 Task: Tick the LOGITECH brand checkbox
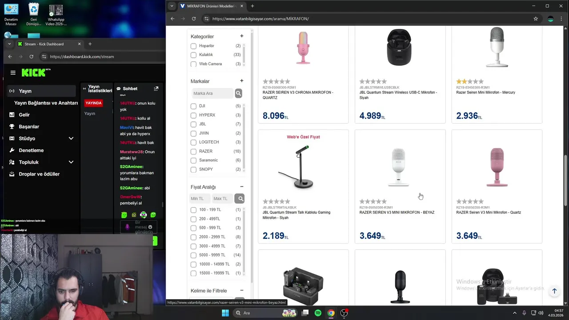193,142
